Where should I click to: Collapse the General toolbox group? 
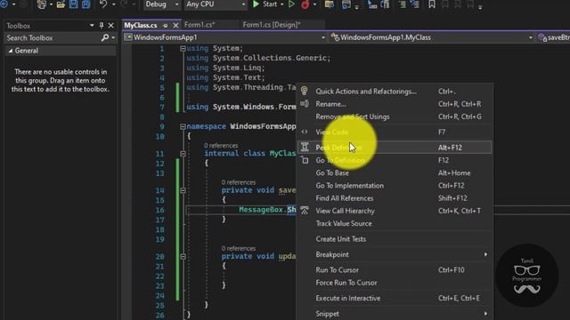click(11, 51)
